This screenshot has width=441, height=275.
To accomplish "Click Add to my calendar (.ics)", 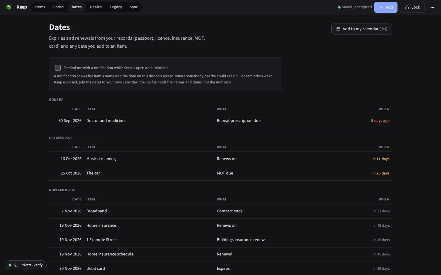I will coord(362,29).
